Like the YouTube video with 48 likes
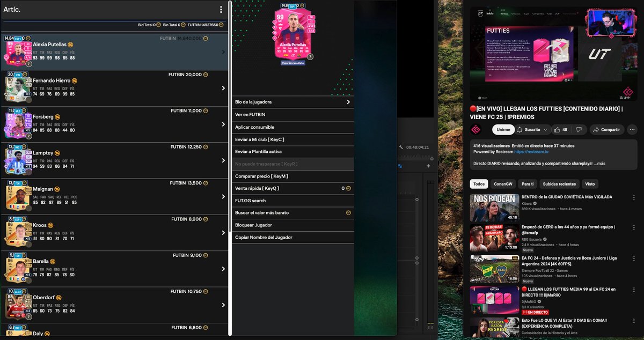 [560, 129]
